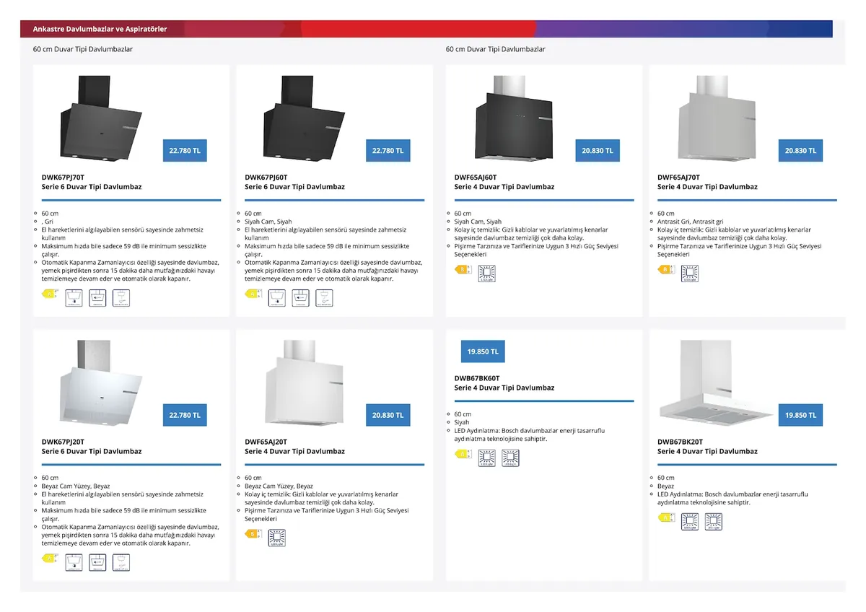Click the 'LED Aydınlatma' bullet on the DWB67BK20T card
This screenshot has height=612, width=866.
[x=732, y=498]
